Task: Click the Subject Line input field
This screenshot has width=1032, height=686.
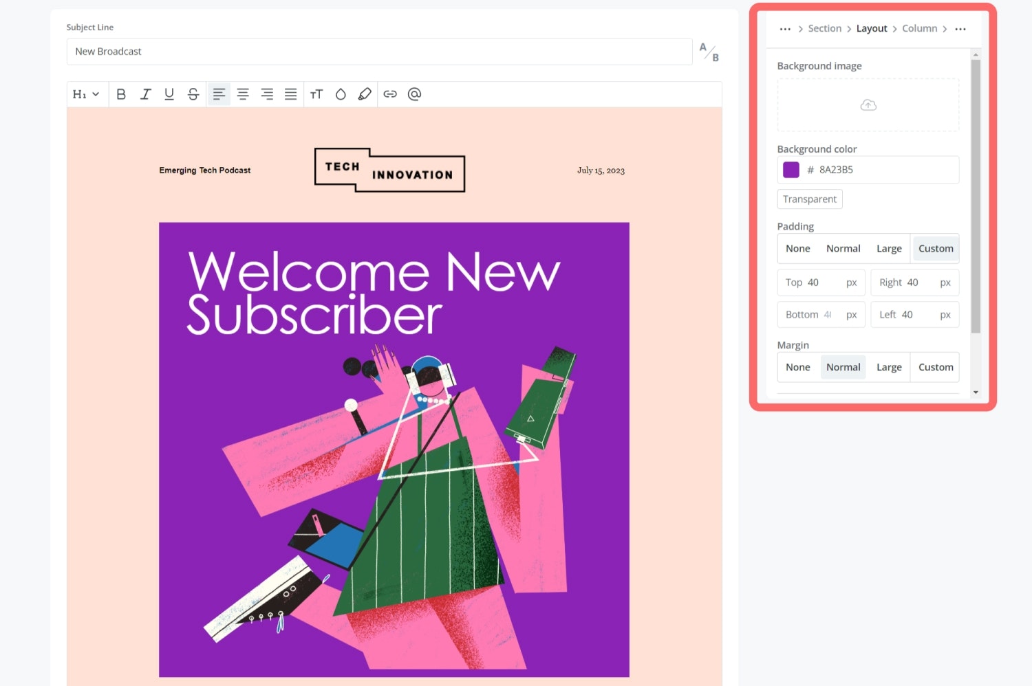Action: 378,52
